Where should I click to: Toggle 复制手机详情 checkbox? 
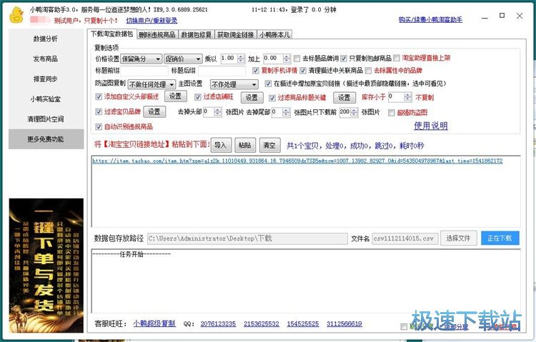click(x=256, y=71)
